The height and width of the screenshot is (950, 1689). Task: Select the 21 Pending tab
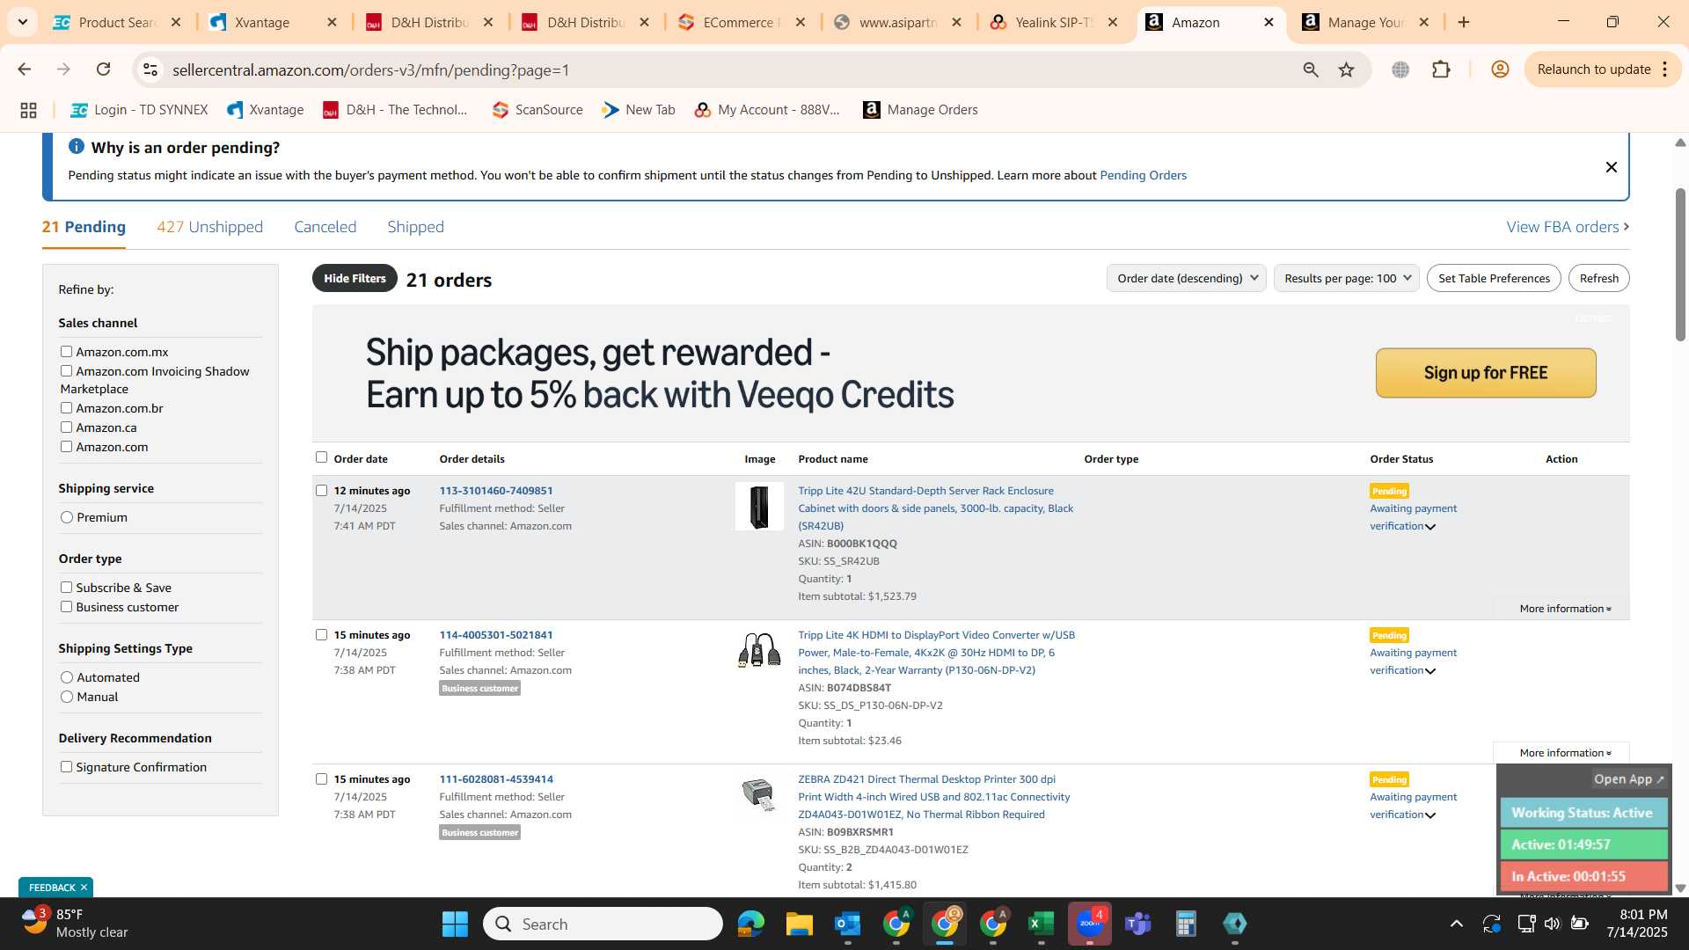[x=84, y=227]
